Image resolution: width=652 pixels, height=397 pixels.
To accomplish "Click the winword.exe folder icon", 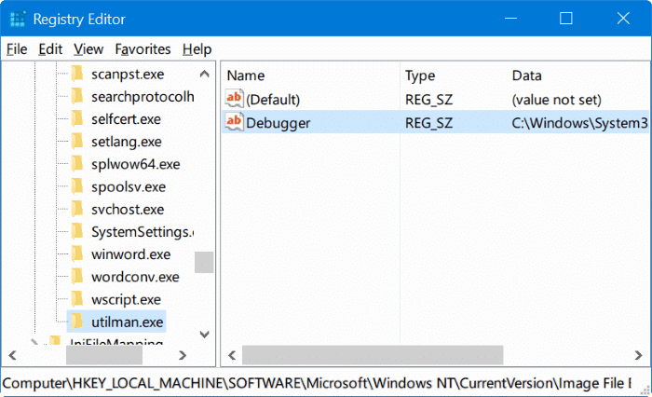I will point(77,253).
